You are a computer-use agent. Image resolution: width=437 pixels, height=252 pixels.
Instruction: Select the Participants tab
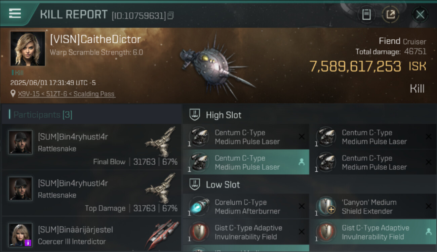[x=43, y=115]
